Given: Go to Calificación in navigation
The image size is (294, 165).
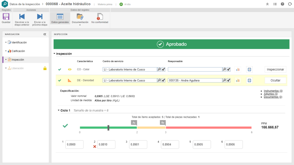Looking at the screenshot, I should [x=18, y=51].
